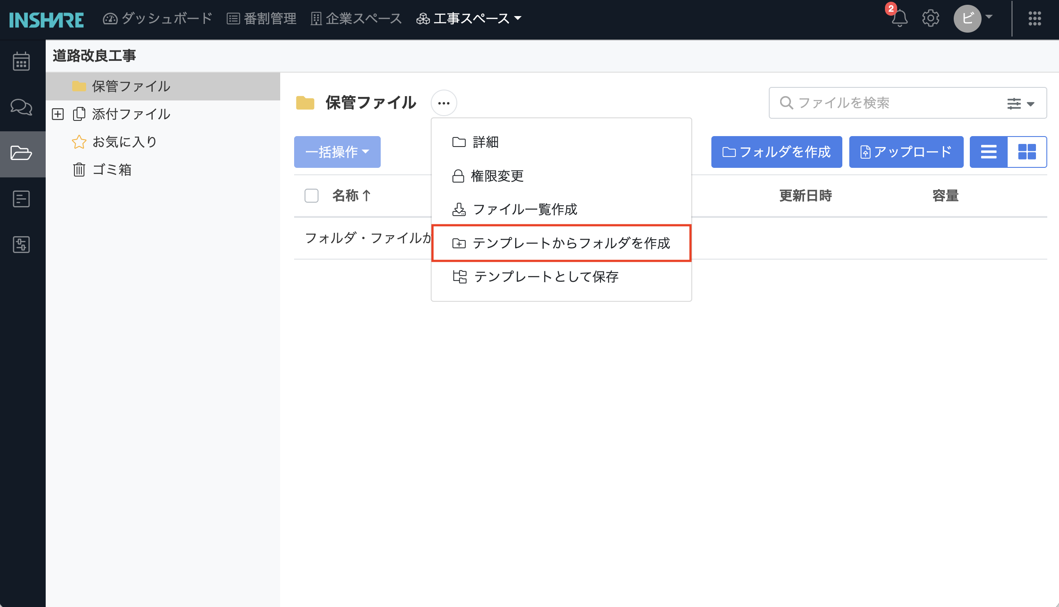
Task: Click the INSHARE logo
Action: [x=47, y=20]
